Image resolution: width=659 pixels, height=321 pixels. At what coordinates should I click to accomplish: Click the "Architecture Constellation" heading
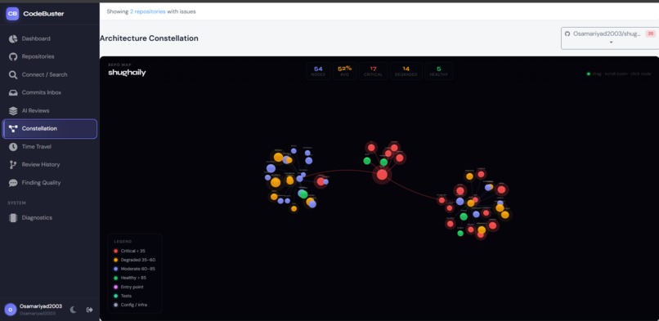coord(149,38)
